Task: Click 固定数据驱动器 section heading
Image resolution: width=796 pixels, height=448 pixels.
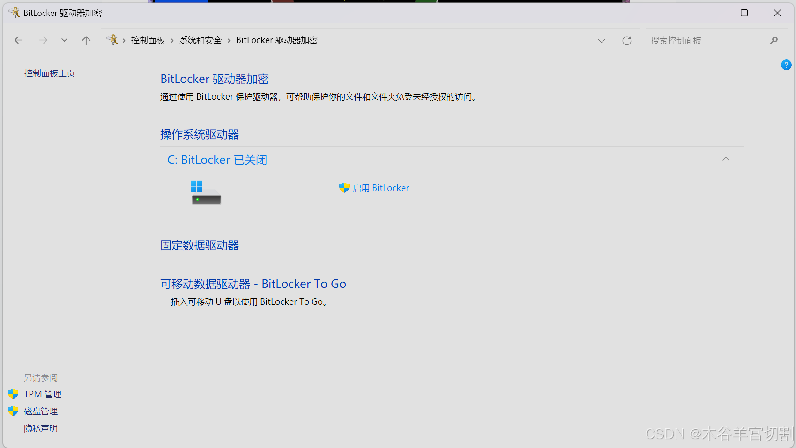Action: click(x=200, y=245)
